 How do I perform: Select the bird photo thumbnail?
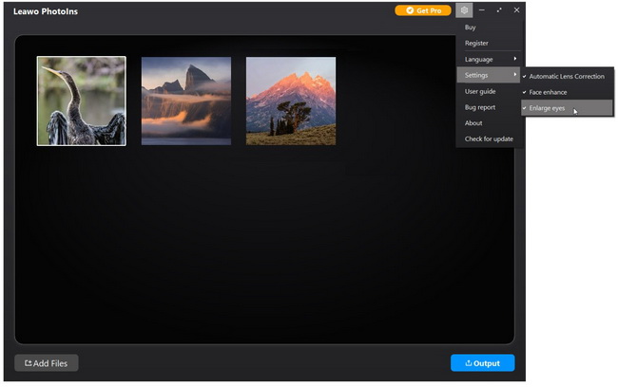click(x=82, y=101)
